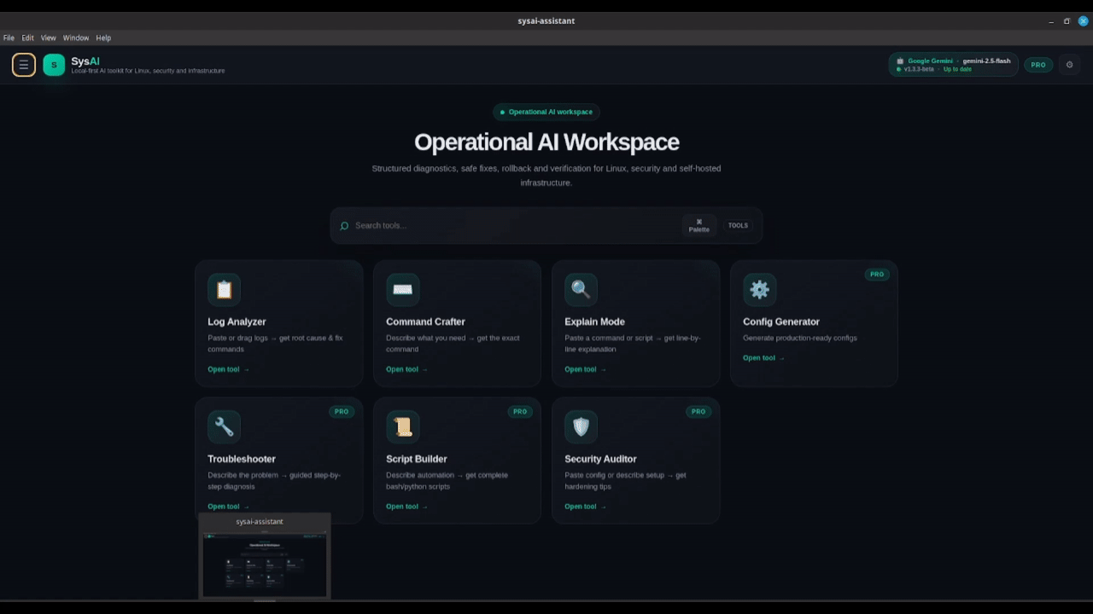Screen dimensions: 1093x614
Task: Close the sysai-assistant window
Action: tap(1084, 21)
